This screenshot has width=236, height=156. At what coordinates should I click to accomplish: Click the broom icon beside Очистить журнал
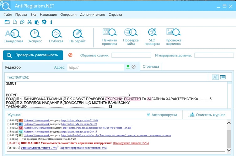191,115
